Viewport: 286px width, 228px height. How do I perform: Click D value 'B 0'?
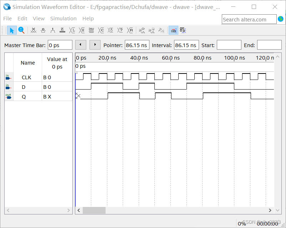[47, 87]
